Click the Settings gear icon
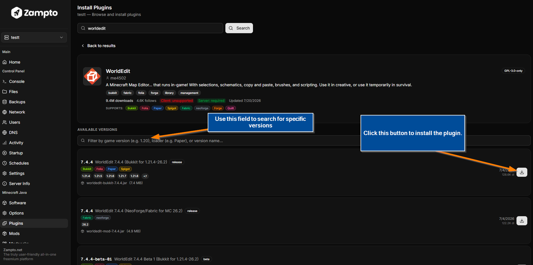Image resolution: width=533 pixels, height=265 pixels. tap(5, 173)
